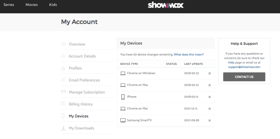This screenshot has height=139, width=280.
Task: Select My Devices in sidebar
Action: [x=78, y=116]
